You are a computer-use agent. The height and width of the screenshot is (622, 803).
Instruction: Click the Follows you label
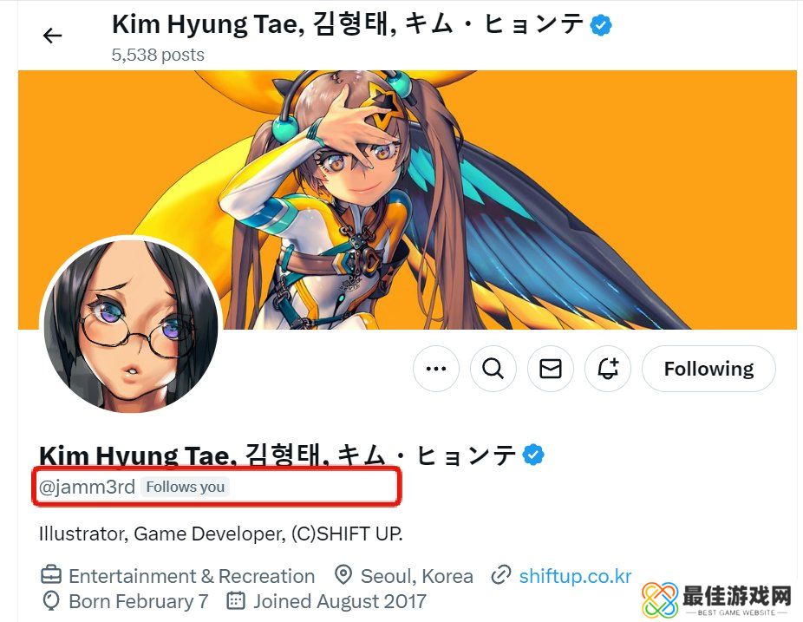click(186, 487)
